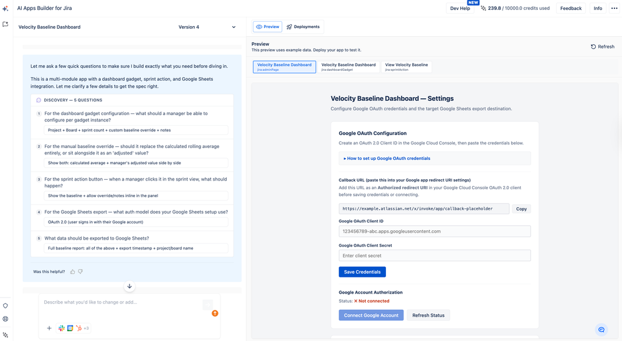Screen dimensions: 622x341
Task: Click the send arrow in prompt box
Action: pos(207,304)
